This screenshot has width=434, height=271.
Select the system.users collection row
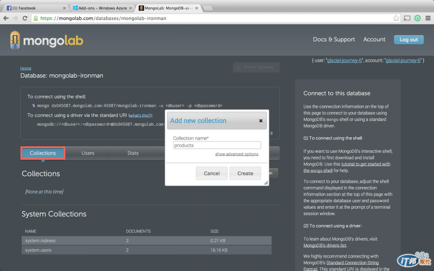146,250
